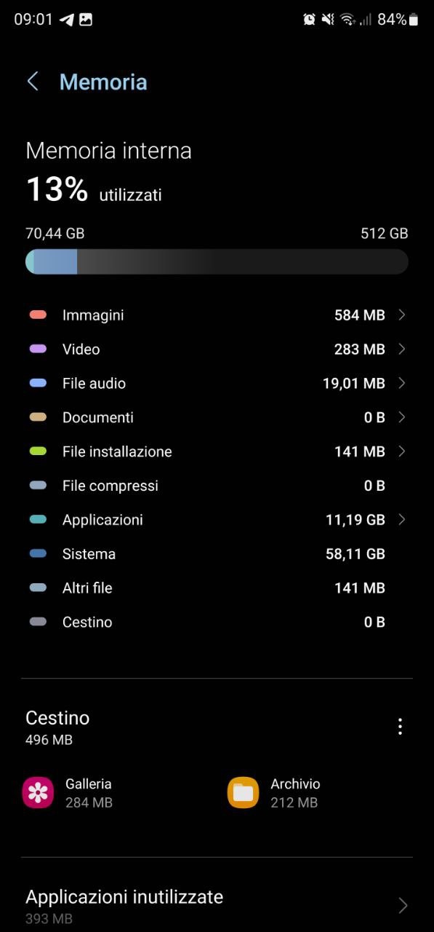Open the Galleria trash 284 MB entry
434x932 pixels.
coord(116,792)
